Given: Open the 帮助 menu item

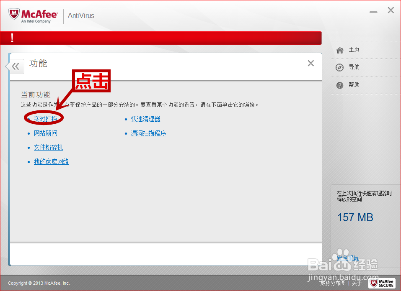Looking at the screenshot, I should (x=354, y=85).
